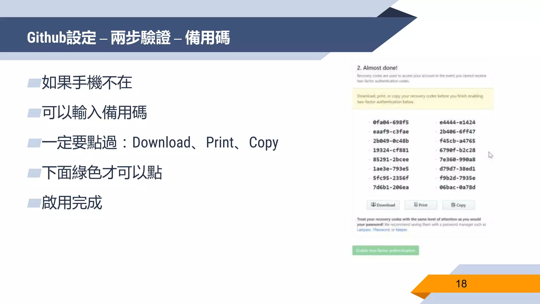Select recovery code 7e360-990a8

point(457,159)
